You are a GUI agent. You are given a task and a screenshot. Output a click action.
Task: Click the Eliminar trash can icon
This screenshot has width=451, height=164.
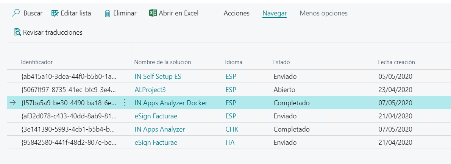tap(108, 14)
